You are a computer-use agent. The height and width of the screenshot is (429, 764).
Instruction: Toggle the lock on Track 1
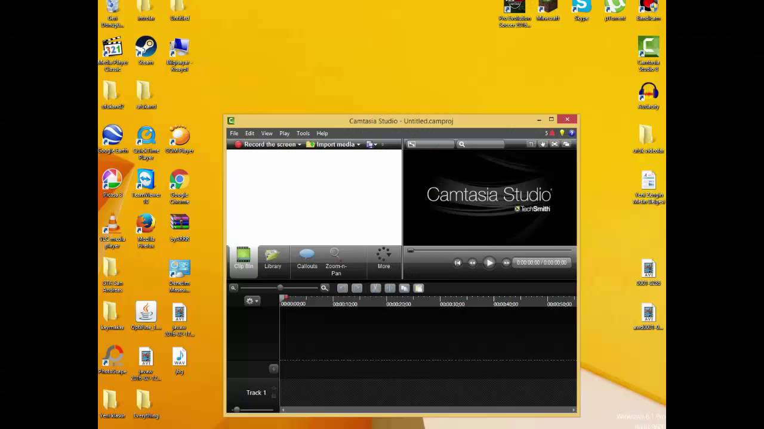coord(274,396)
